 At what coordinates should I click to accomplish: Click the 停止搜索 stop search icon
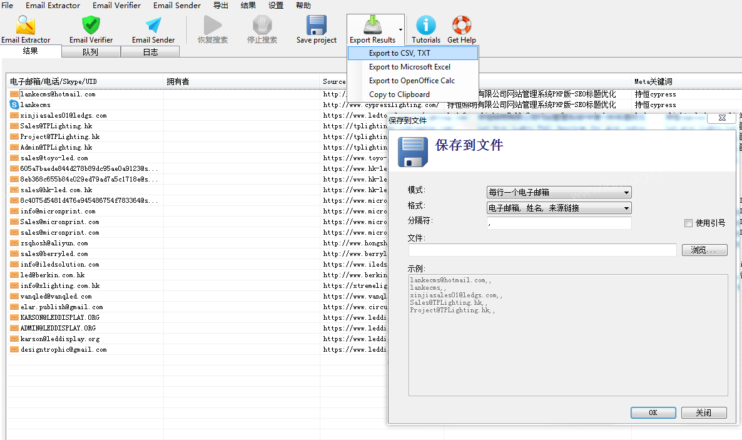262,25
